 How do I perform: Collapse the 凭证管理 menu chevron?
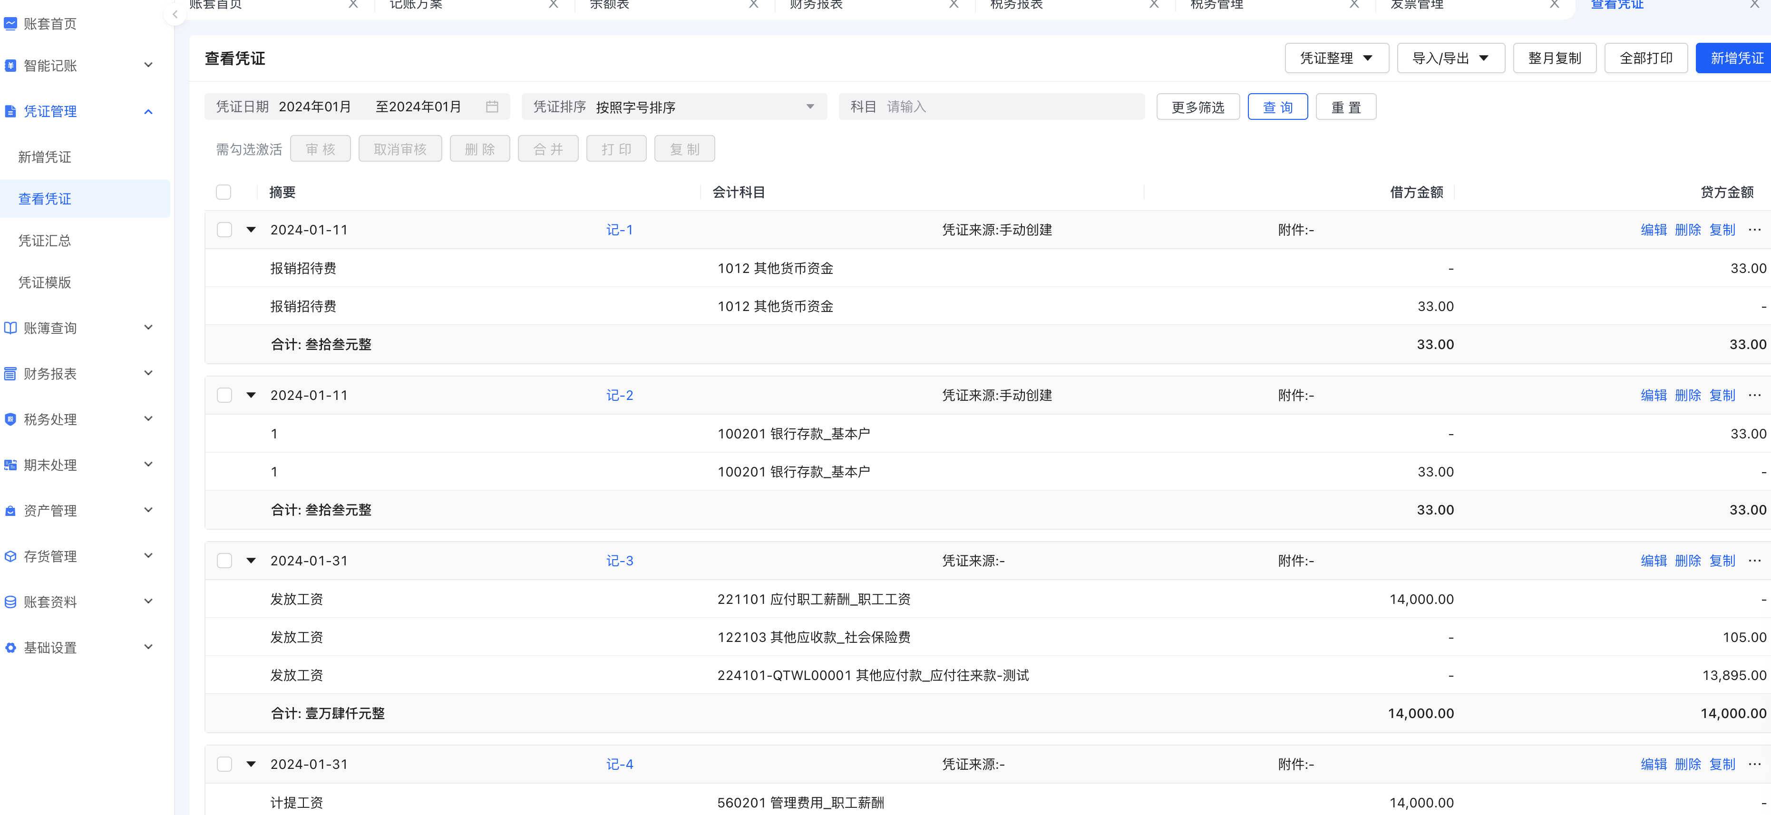click(x=148, y=111)
